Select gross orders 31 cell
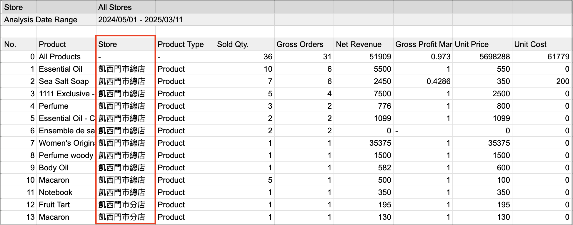Screen dimensions: 573x225 tap(304, 57)
